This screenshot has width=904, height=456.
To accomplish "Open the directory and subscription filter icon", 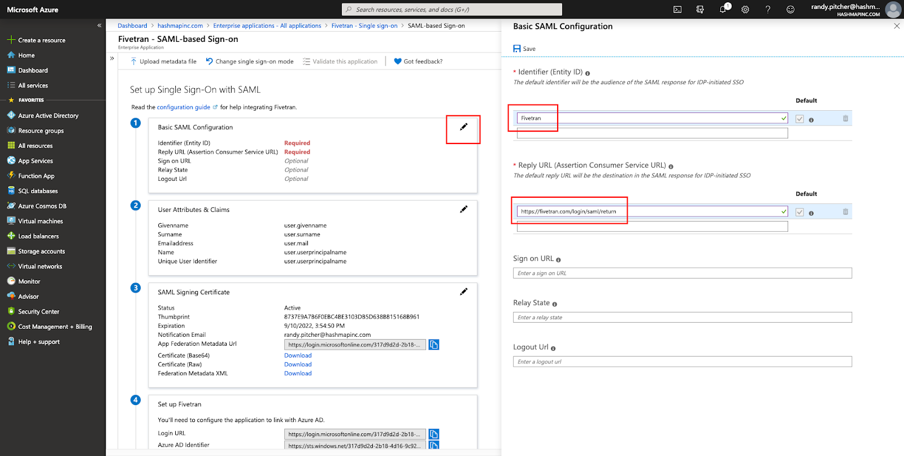I will tap(700, 10).
